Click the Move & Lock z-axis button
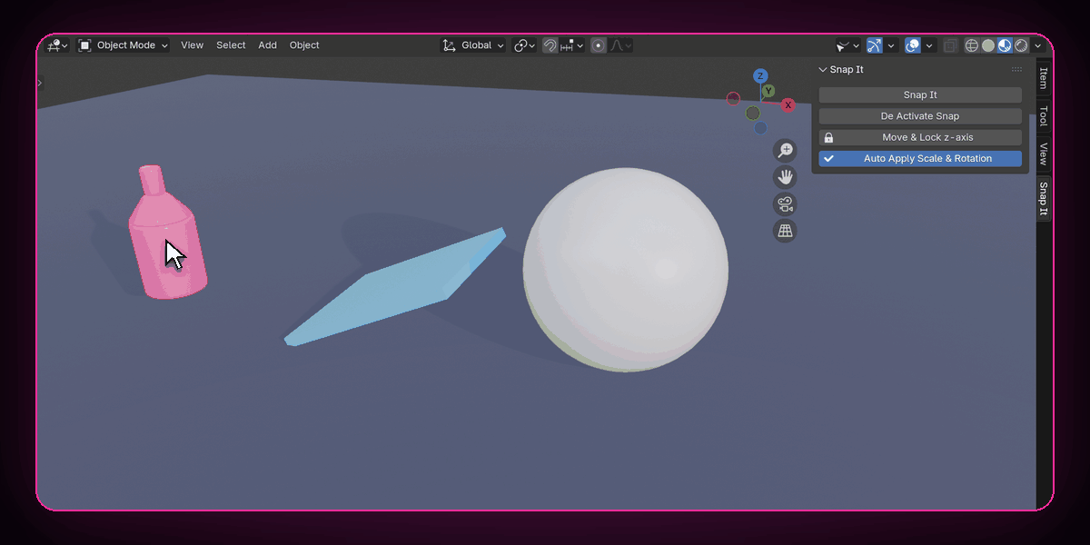1090x545 pixels. click(x=920, y=137)
